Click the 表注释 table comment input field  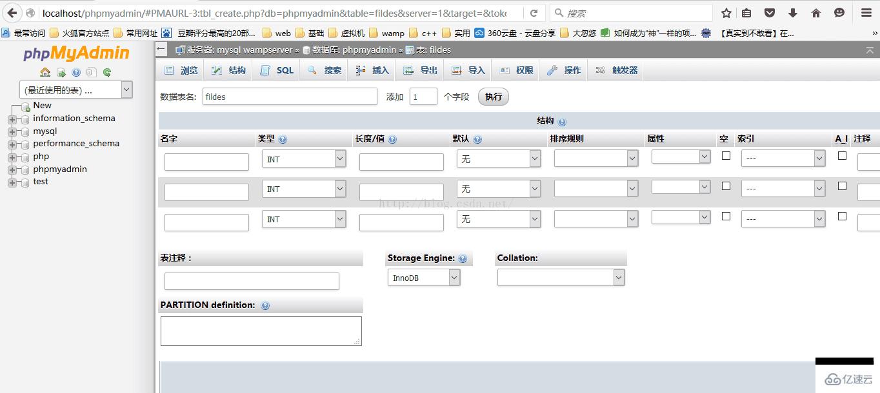252,281
